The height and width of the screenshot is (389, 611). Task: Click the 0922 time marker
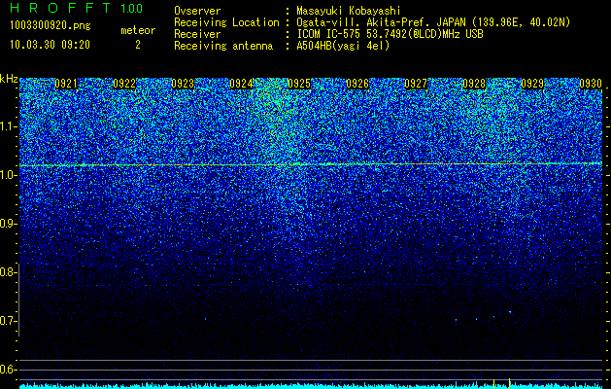(124, 84)
